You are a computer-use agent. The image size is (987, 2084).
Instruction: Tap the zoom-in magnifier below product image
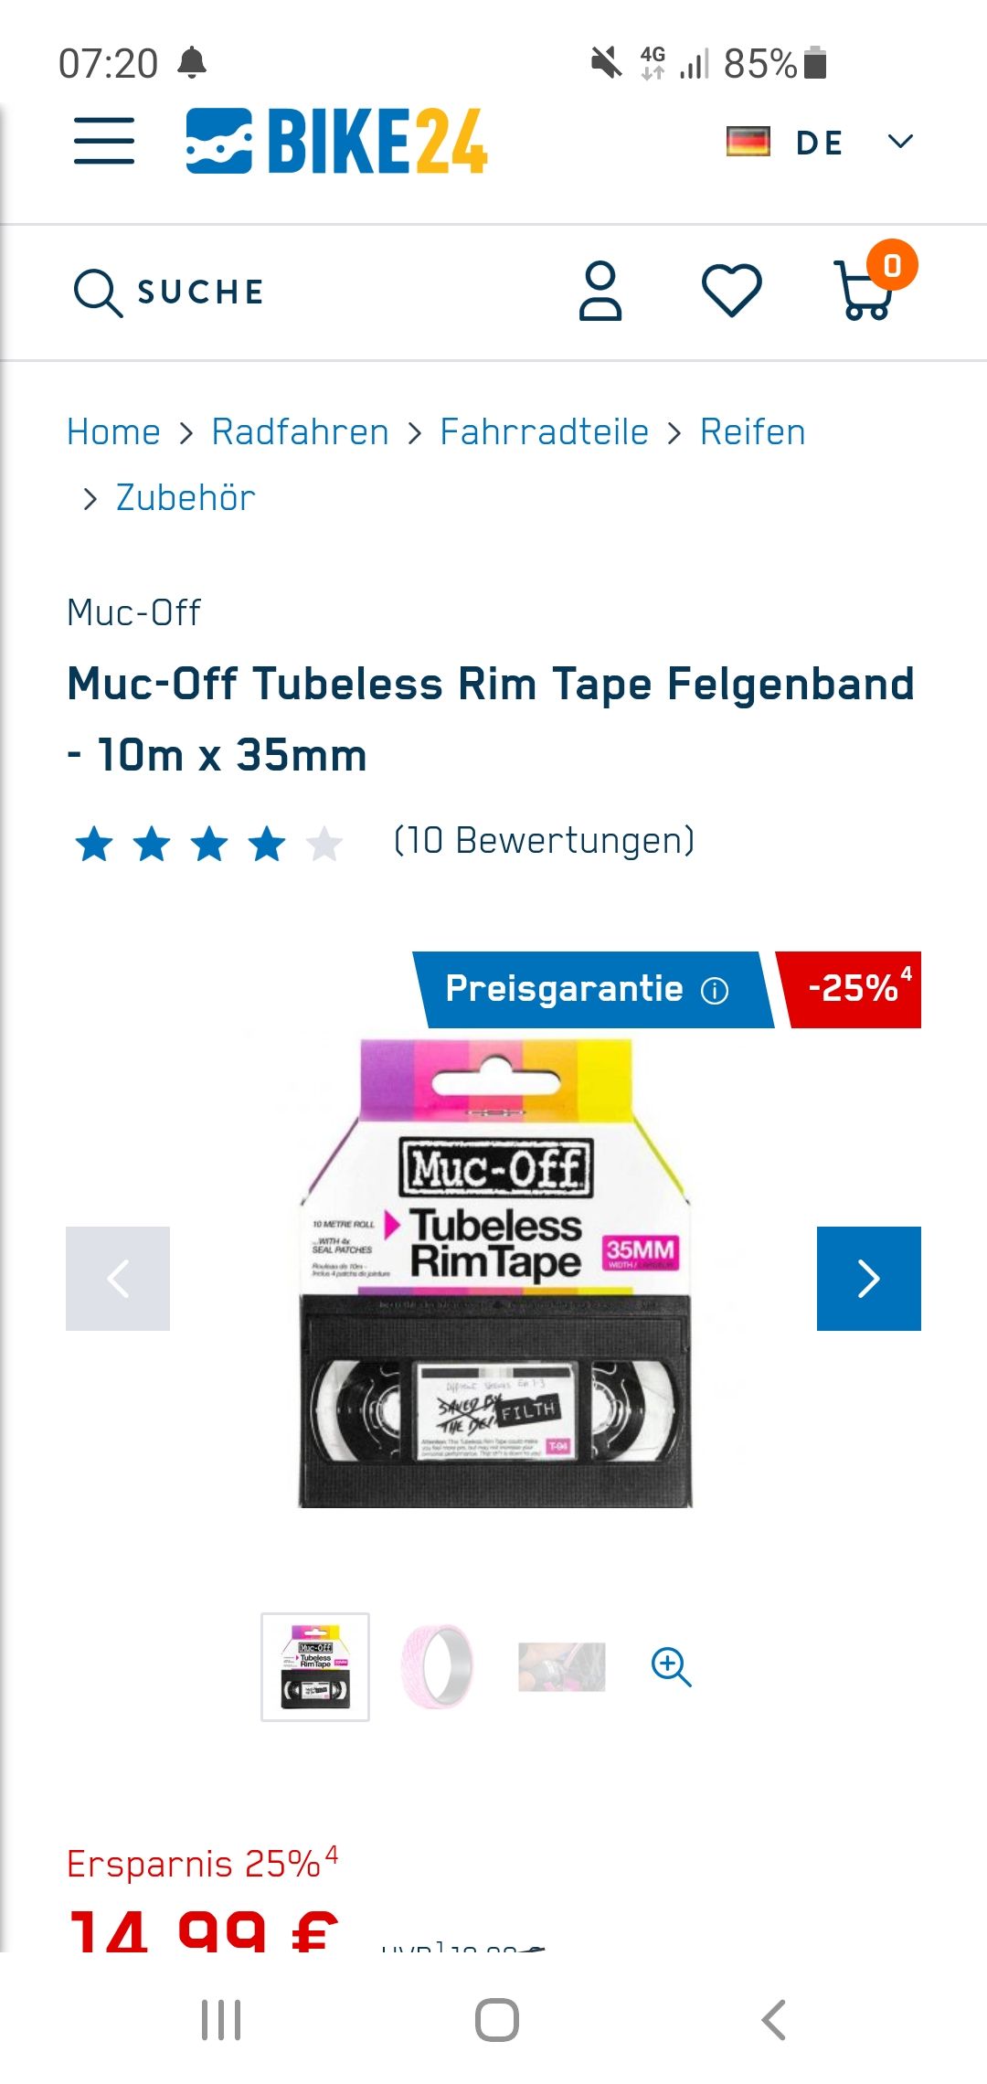tap(671, 1667)
